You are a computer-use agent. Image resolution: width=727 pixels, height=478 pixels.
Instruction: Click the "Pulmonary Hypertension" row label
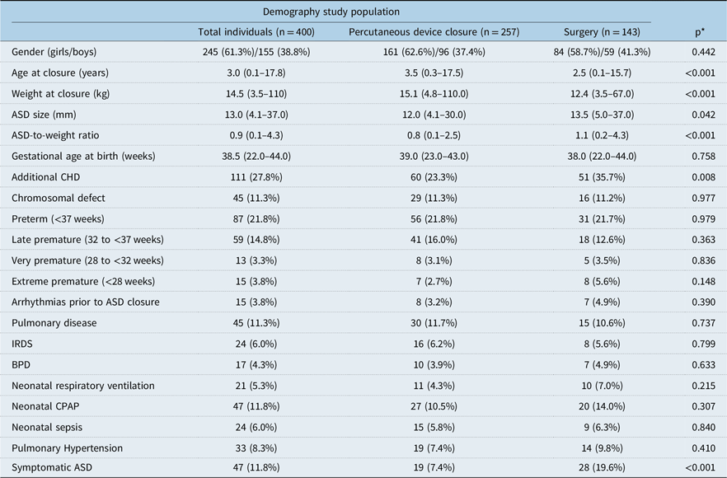[67, 448]
